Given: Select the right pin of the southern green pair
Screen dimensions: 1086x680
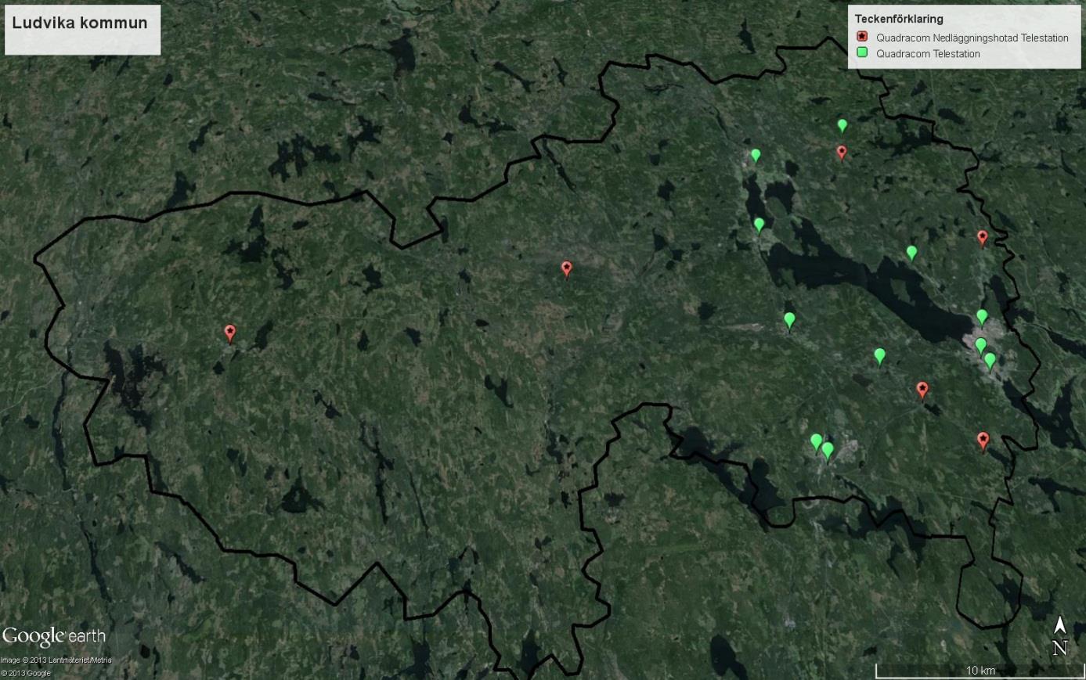Looking at the screenshot, I should (828, 451).
